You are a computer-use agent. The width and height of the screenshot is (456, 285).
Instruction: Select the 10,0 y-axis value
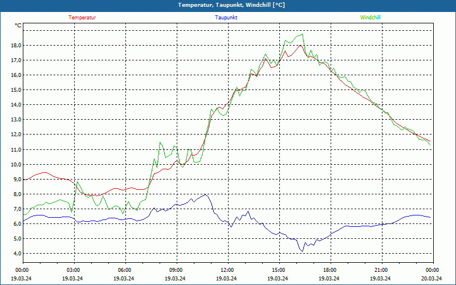(x=16, y=164)
